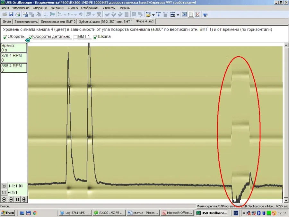Click the teal flag marker toolbar icon
289x217 pixels.
[52, 14]
